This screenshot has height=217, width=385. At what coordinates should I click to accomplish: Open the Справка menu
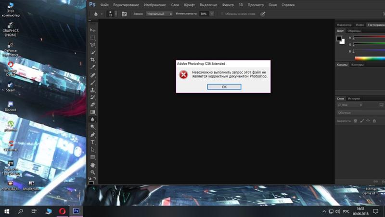pyautogui.click(x=288, y=5)
